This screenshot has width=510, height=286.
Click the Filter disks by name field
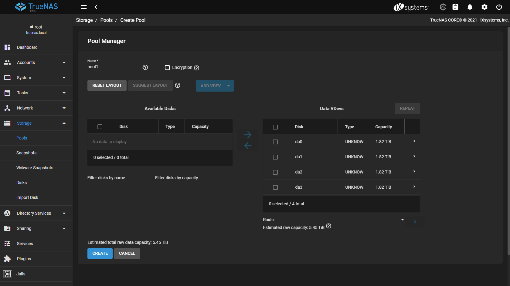(x=117, y=178)
